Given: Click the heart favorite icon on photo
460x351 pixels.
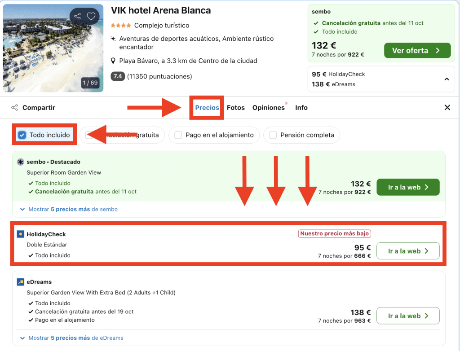Looking at the screenshot, I should click(91, 17).
